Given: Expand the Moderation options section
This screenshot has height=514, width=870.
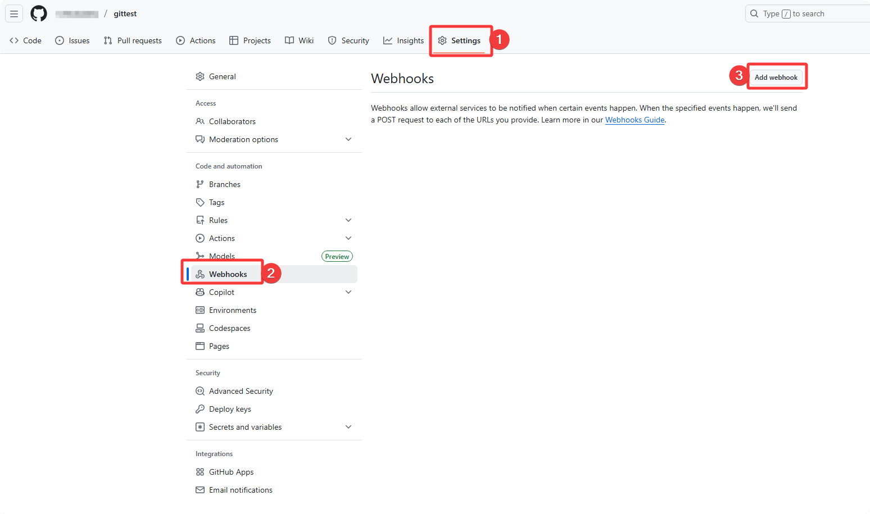Looking at the screenshot, I should 348,139.
